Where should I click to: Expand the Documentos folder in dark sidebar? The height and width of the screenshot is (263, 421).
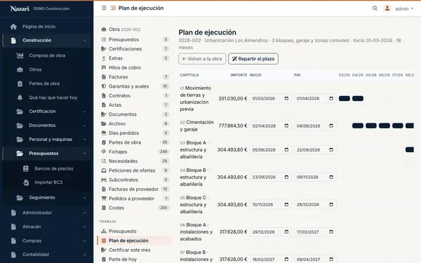[x=51, y=126]
